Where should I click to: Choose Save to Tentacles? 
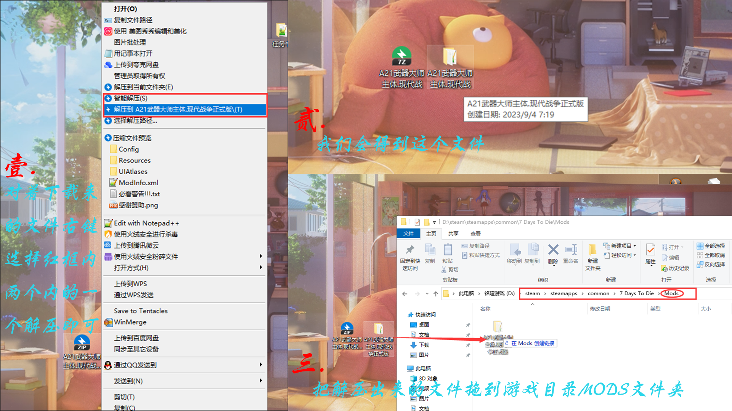point(185,311)
